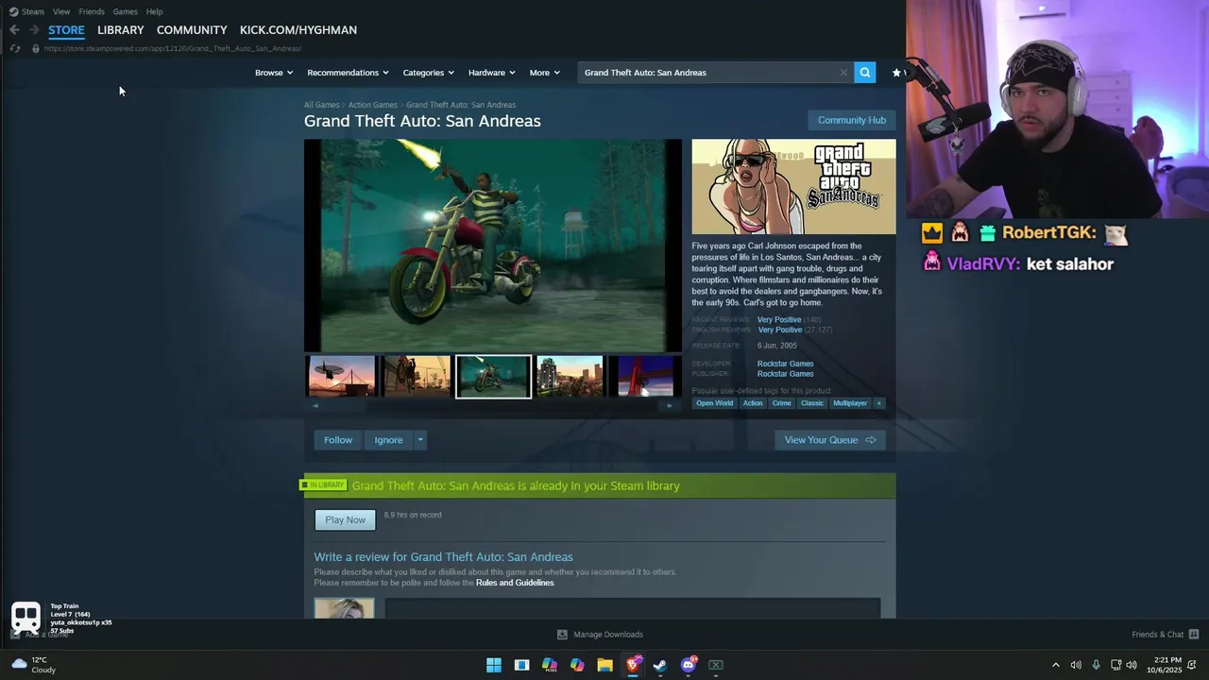Image resolution: width=1209 pixels, height=680 pixels.
Task: Click the review text box
Action: (632, 608)
